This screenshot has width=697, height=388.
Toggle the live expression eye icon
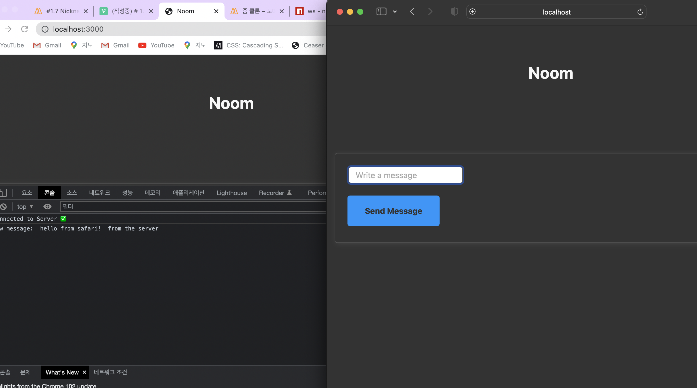coord(47,206)
